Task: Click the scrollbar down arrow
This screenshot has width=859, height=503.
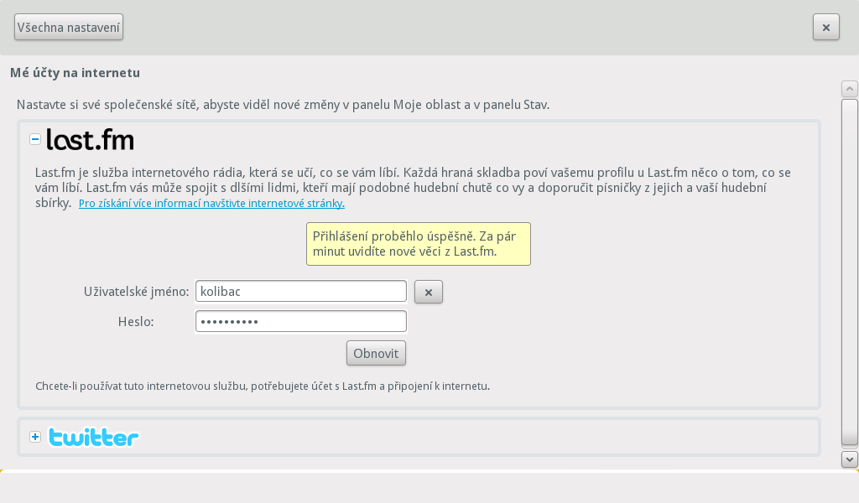Action: point(849,459)
